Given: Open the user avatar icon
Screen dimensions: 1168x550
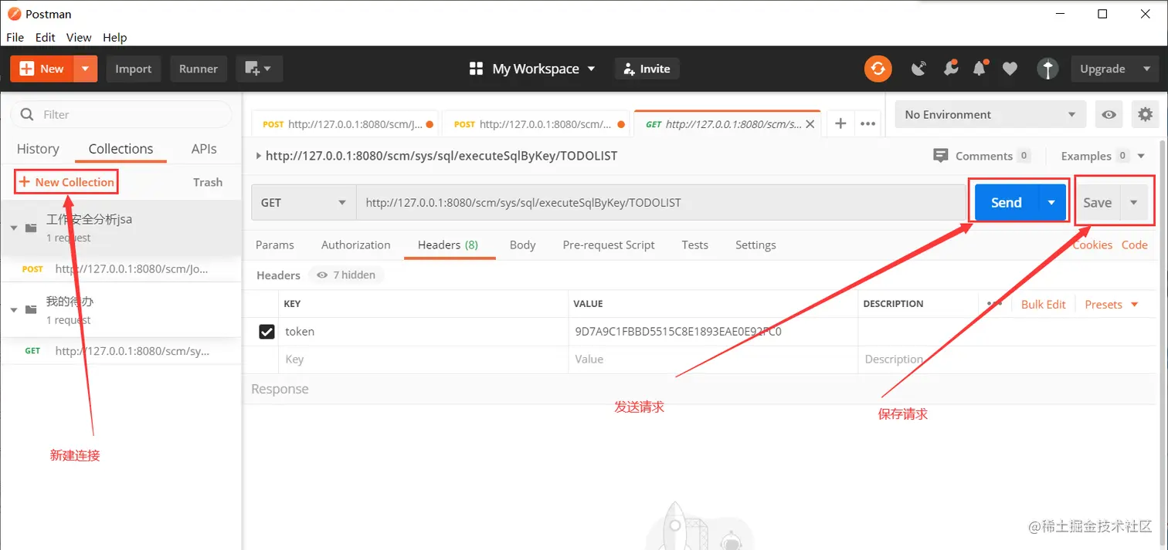Looking at the screenshot, I should tap(1047, 69).
